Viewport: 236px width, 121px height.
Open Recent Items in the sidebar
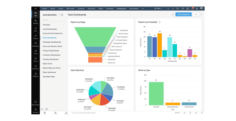point(35,103)
